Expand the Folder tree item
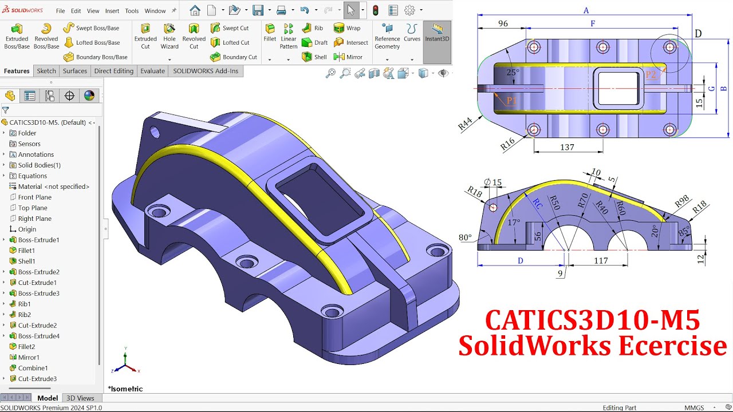This screenshot has width=733, height=412. [x=4, y=133]
